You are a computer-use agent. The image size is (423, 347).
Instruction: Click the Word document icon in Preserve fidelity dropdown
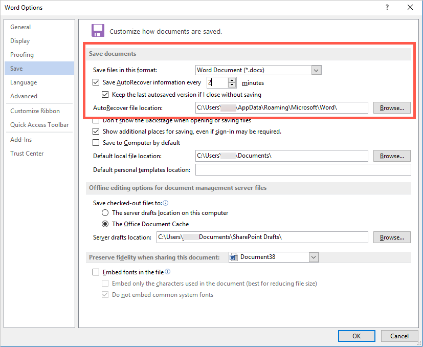pyautogui.click(x=233, y=257)
